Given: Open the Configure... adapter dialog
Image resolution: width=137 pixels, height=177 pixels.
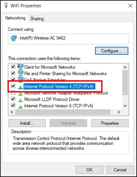Looking at the screenshot, I should [x=112, y=51].
